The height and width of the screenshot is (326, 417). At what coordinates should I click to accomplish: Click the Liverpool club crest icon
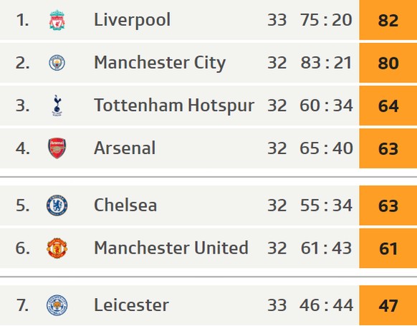coord(57,20)
